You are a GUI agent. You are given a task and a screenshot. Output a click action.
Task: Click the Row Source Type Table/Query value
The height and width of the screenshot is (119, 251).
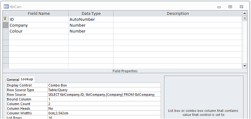click(x=104, y=90)
